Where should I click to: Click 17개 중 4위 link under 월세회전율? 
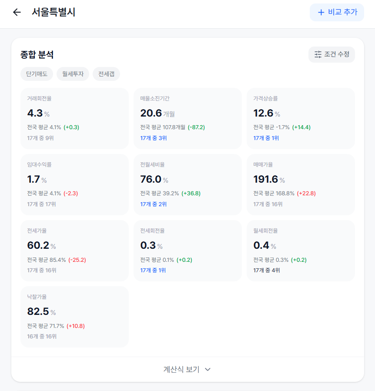click(268, 270)
